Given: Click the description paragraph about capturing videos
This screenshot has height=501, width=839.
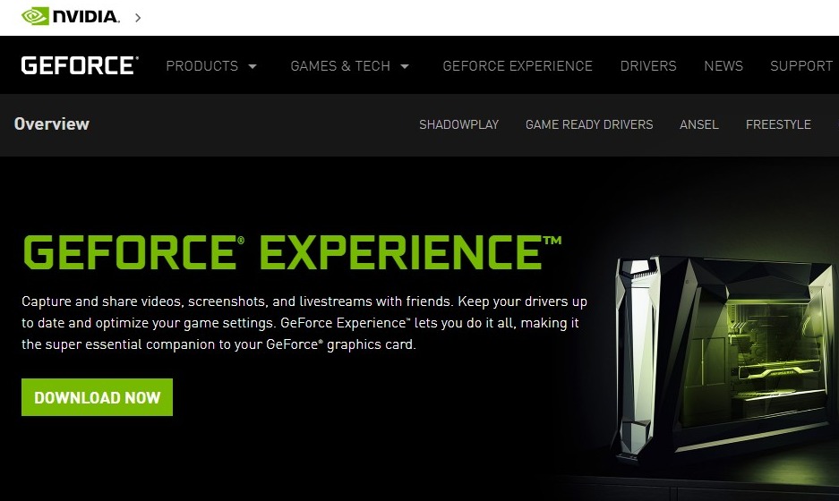Looking at the screenshot, I should pos(304,323).
